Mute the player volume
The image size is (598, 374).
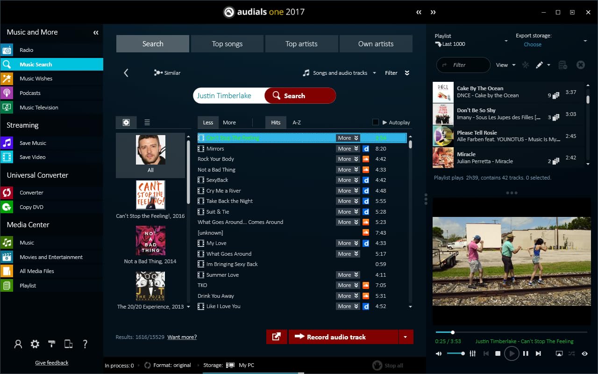click(439, 353)
